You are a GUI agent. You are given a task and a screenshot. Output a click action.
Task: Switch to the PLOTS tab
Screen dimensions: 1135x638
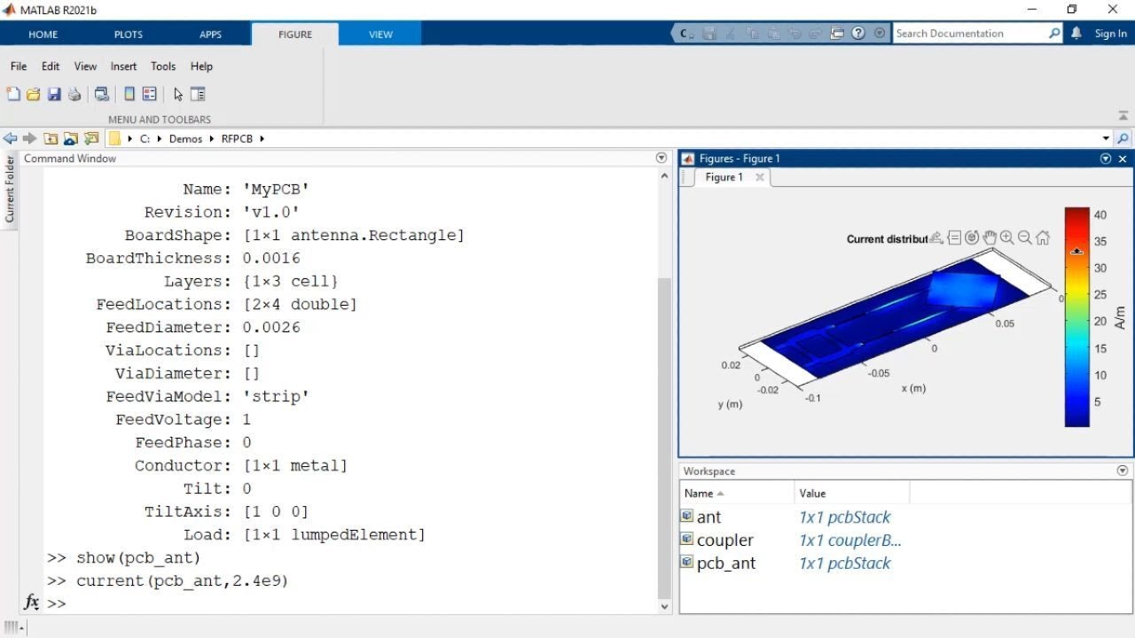pyautogui.click(x=129, y=35)
